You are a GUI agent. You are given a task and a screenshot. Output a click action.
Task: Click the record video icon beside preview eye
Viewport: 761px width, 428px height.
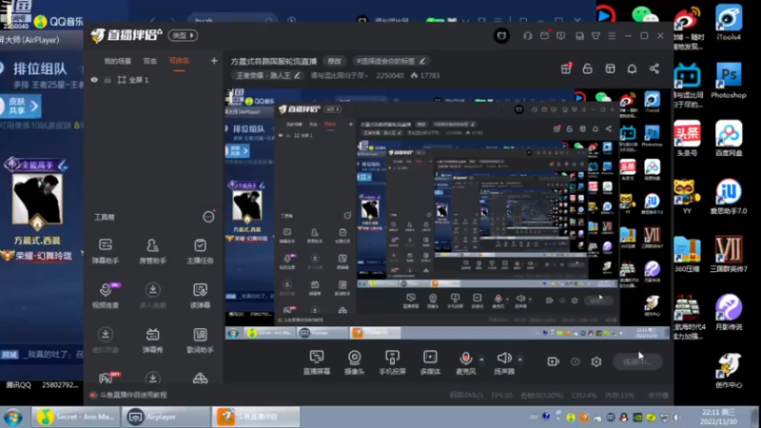[x=553, y=361]
